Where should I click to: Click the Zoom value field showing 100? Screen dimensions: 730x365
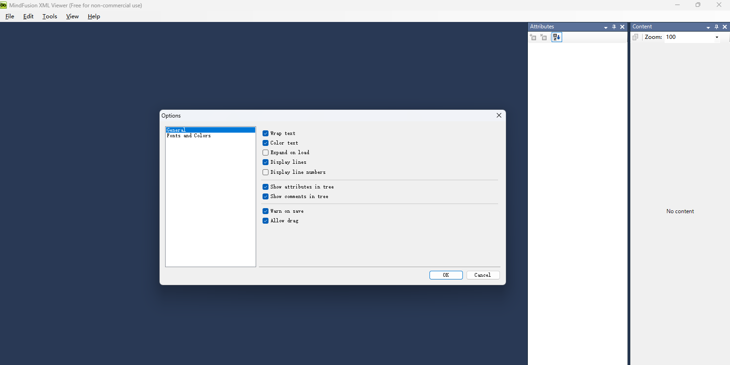click(689, 37)
